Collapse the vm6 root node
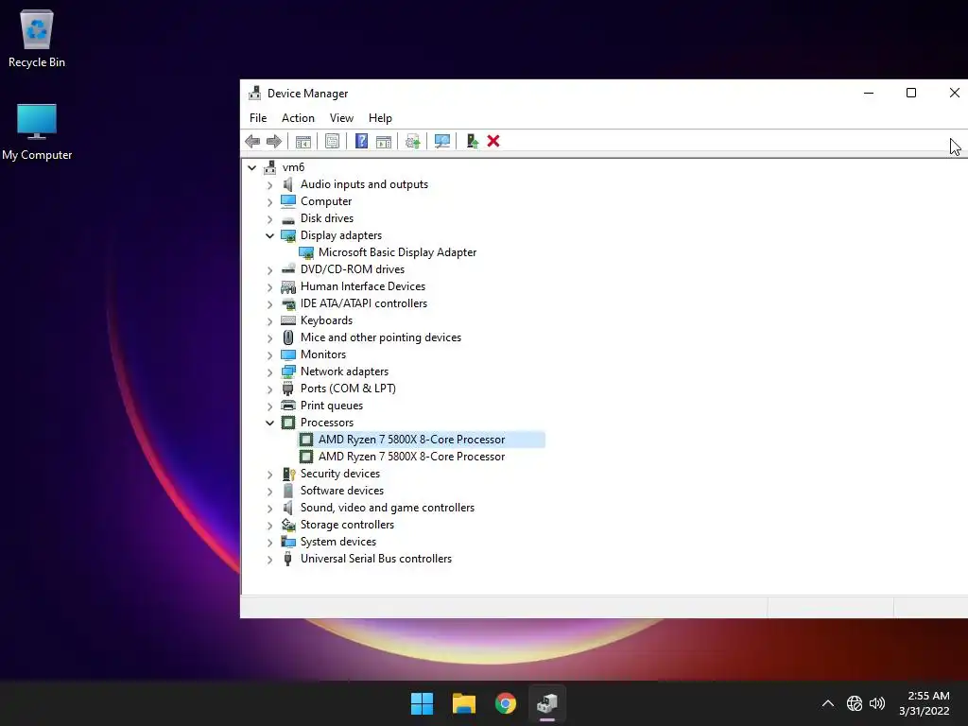The image size is (968, 726). tap(251, 167)
